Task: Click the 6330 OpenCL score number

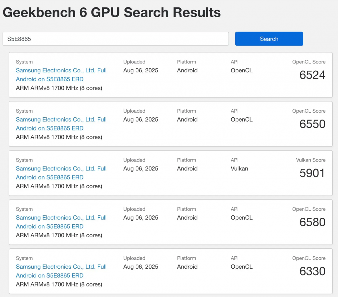Action: [x=312, y=271]
